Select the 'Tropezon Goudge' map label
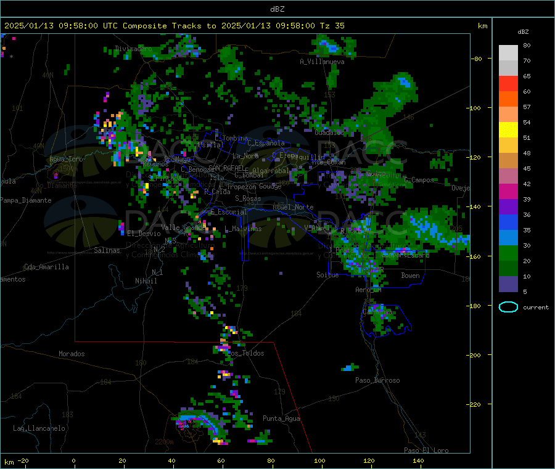The height and width of the screenshot is (469, 555). click(254, 186)
